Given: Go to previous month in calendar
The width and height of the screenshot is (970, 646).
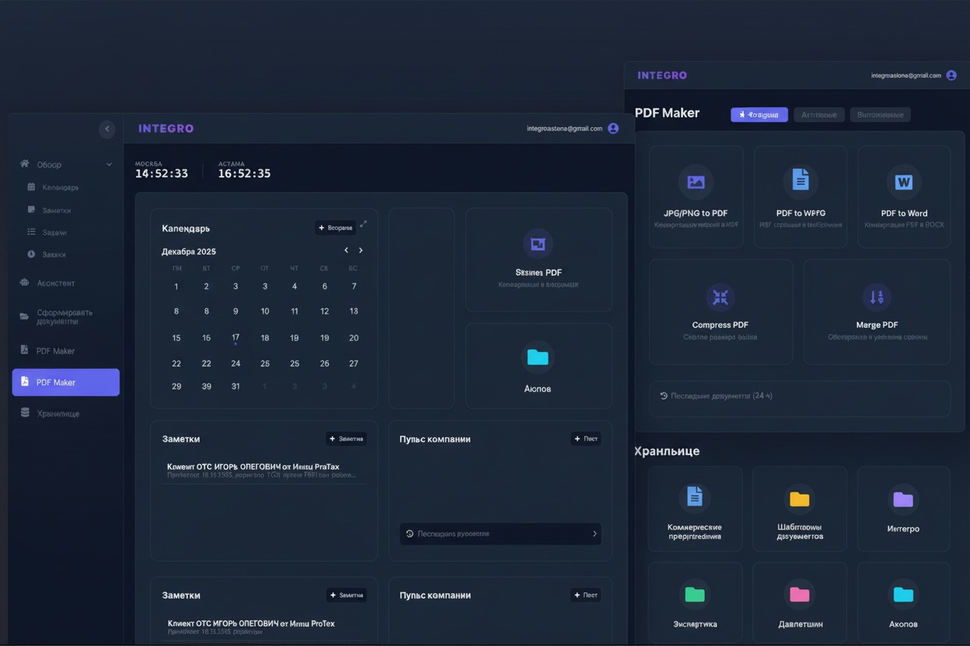Looking at the screenshot, I should [x=346, y=251].
